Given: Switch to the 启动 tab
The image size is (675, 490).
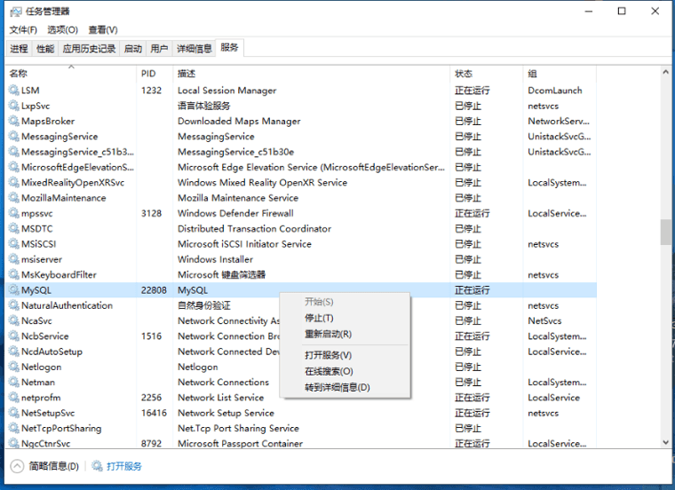Looking at the screenshot, I should tap(133, 49).
